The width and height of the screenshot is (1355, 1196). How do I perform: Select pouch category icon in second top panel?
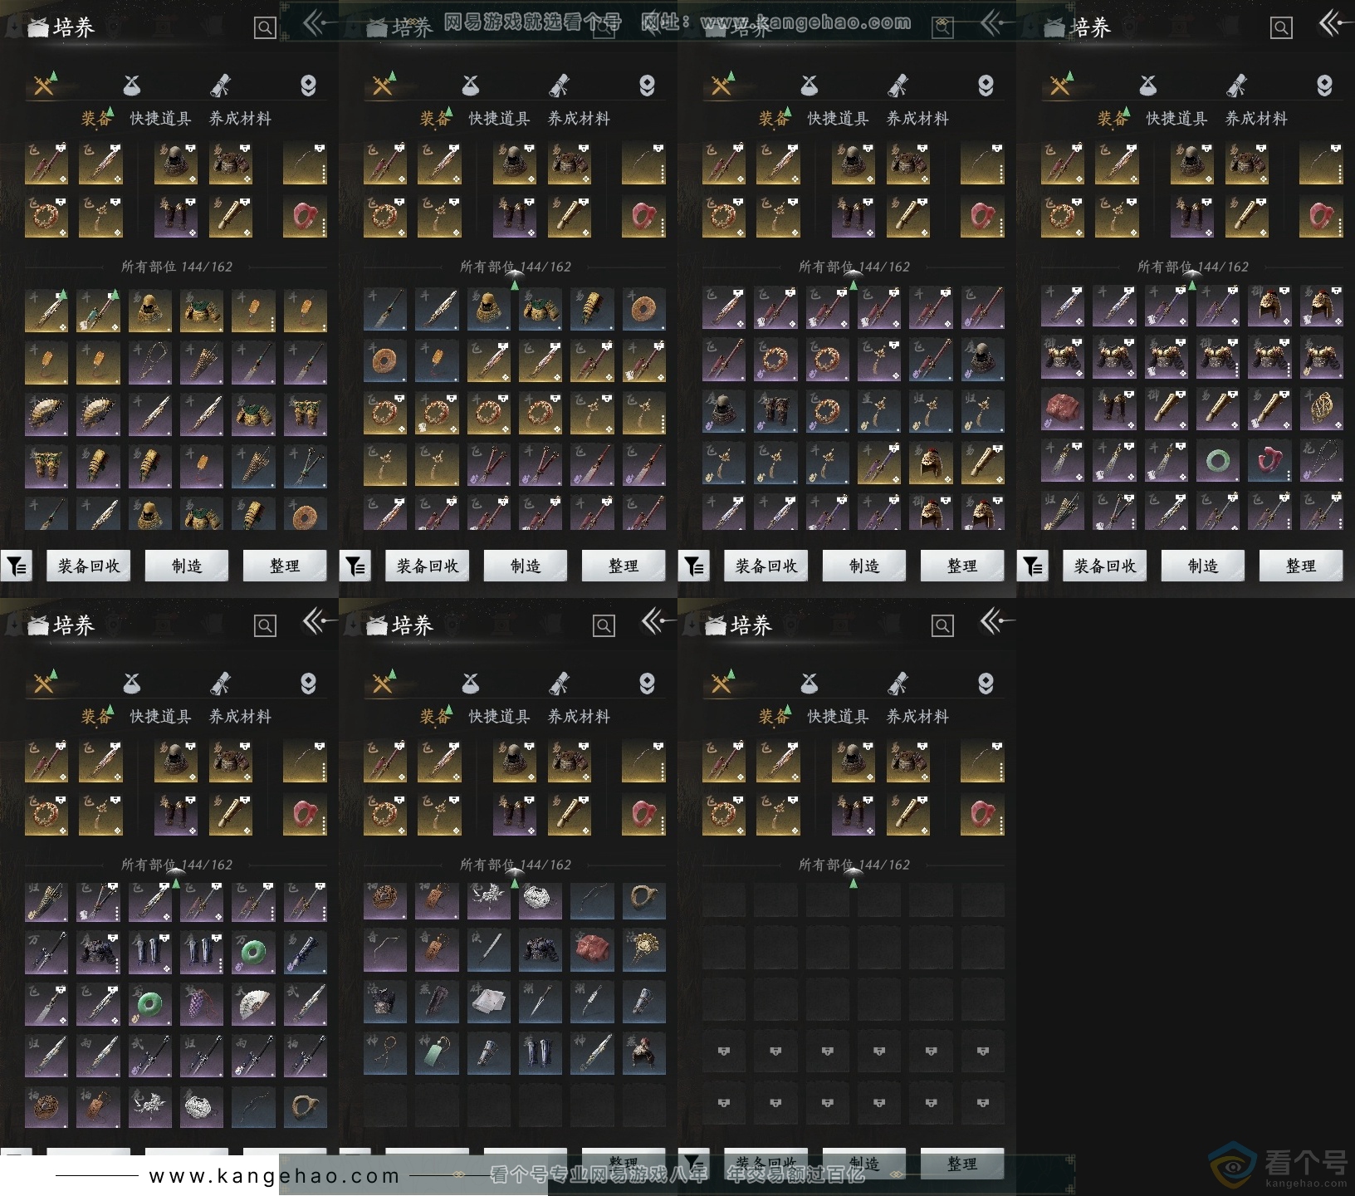[x=471, y=85]
